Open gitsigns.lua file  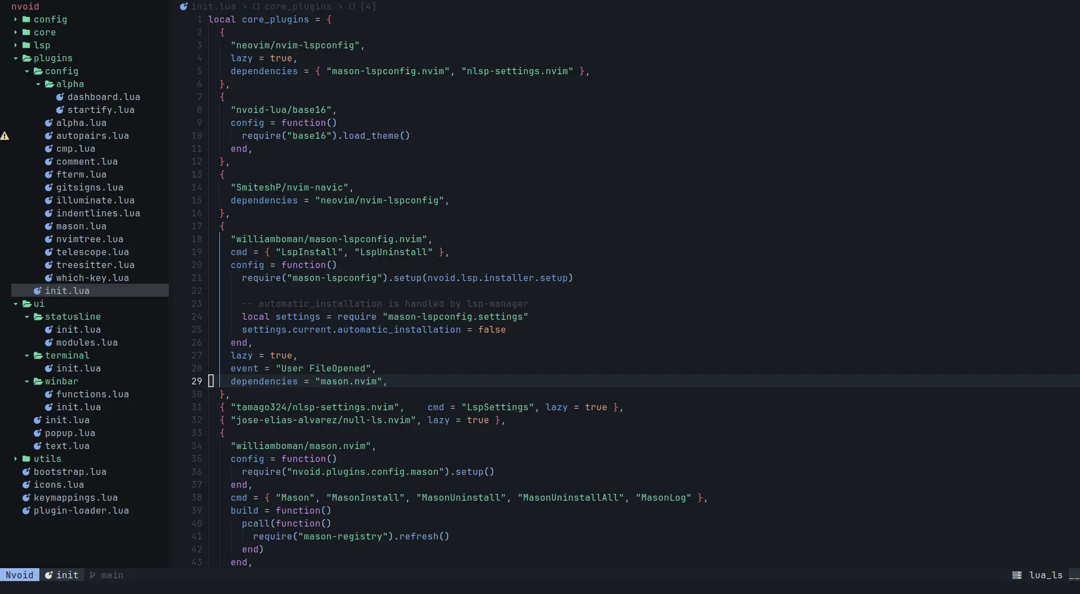89,188
